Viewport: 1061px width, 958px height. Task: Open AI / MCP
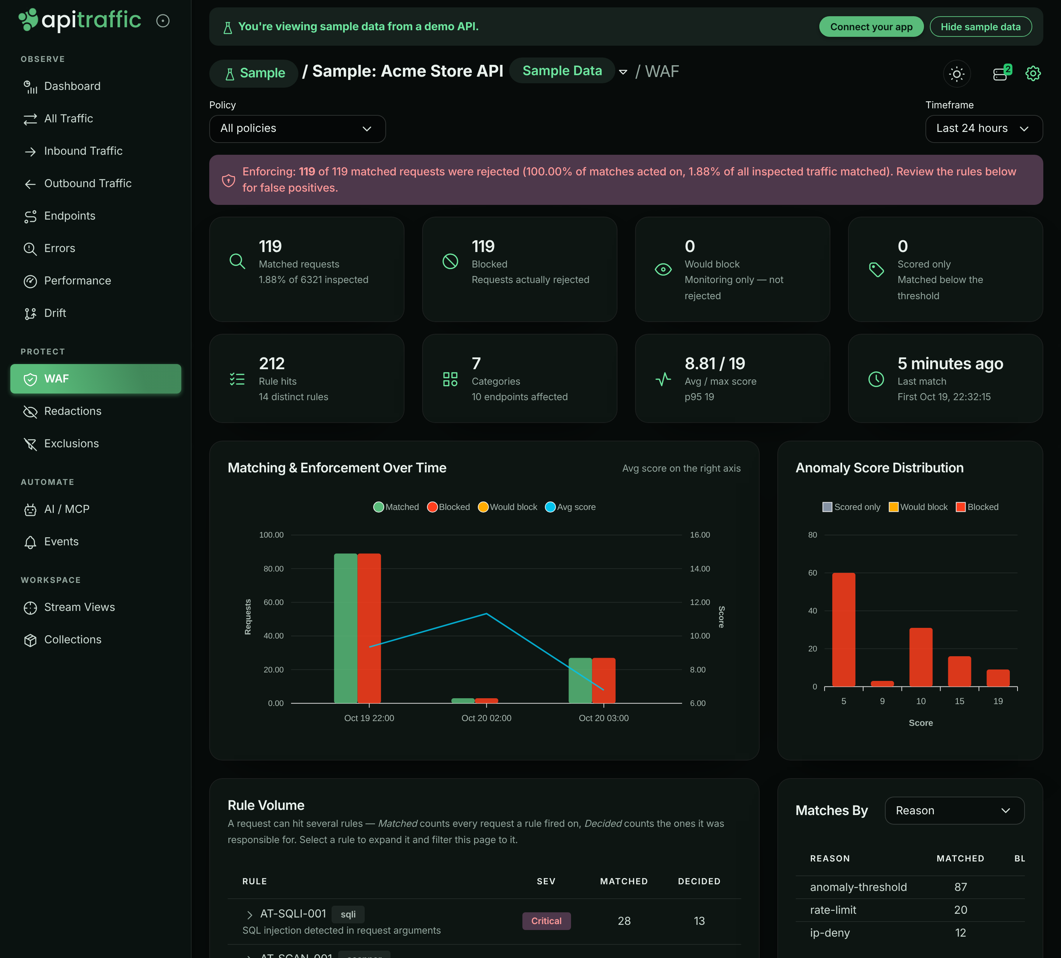click(95, 510)
